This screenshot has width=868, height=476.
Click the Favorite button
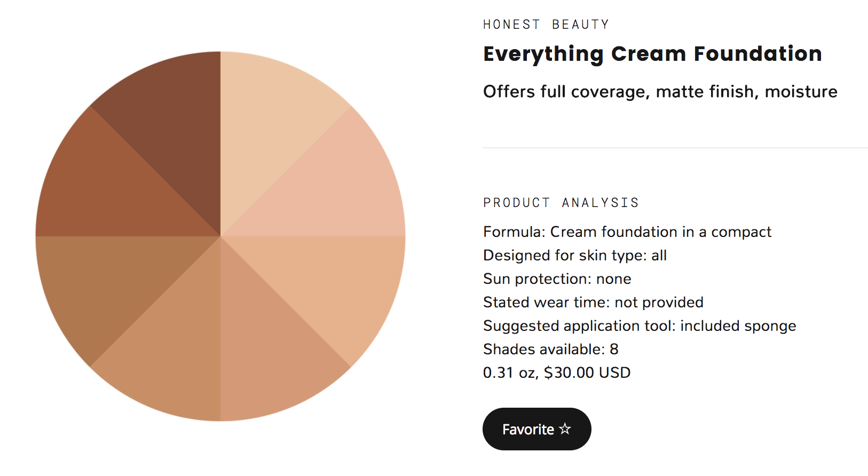pyautogui.click(x=536, y=429)
